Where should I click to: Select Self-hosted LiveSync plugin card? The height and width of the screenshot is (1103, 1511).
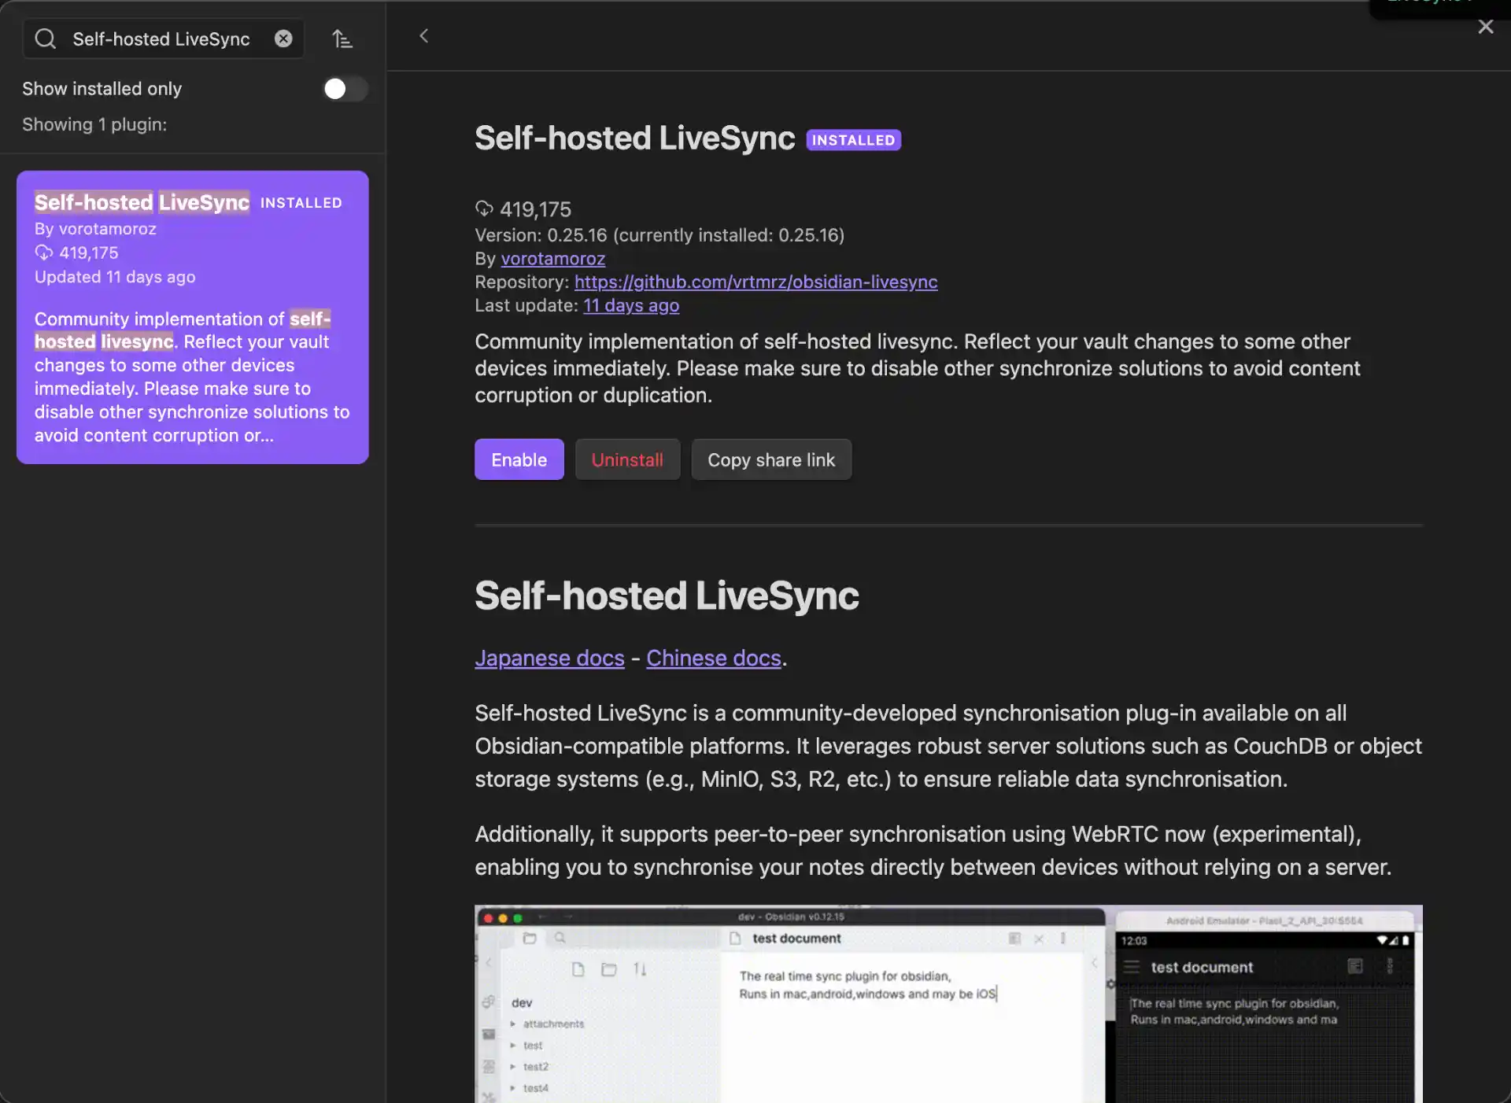[192, 317]
